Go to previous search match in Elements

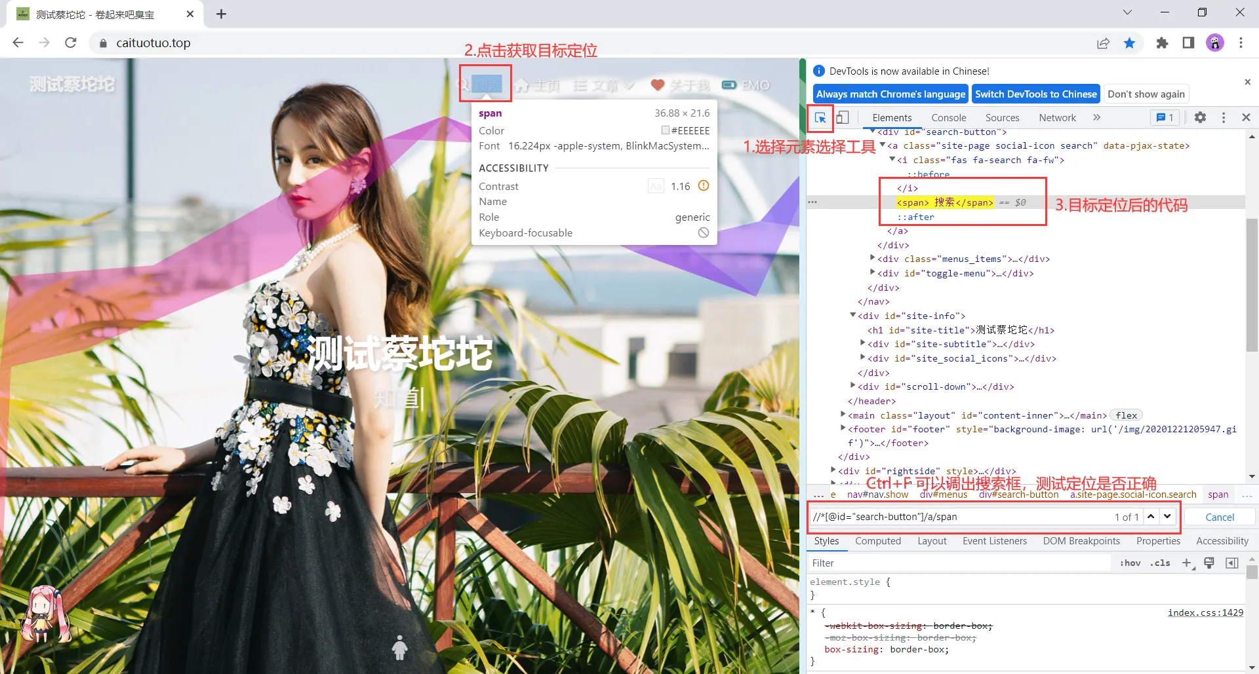point(1151,517)
